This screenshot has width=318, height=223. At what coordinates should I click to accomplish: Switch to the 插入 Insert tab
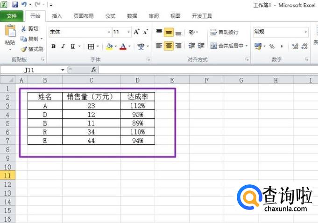[x=57, y=16]
